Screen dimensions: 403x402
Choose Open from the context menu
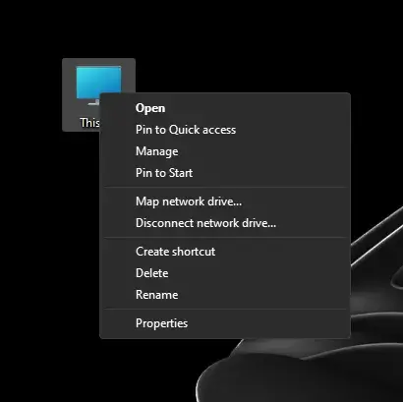point(225,108)
